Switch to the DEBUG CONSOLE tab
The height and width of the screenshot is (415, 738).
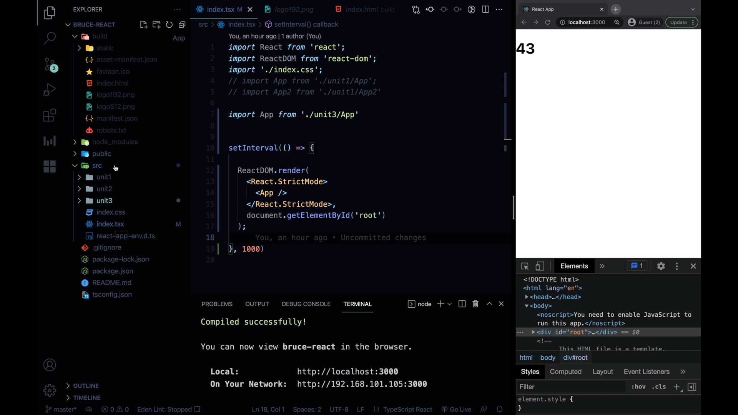click(306, 304)
